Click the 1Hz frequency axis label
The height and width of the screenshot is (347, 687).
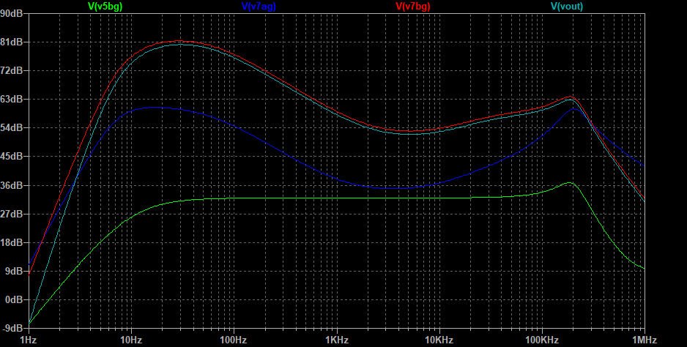[29, 340]
